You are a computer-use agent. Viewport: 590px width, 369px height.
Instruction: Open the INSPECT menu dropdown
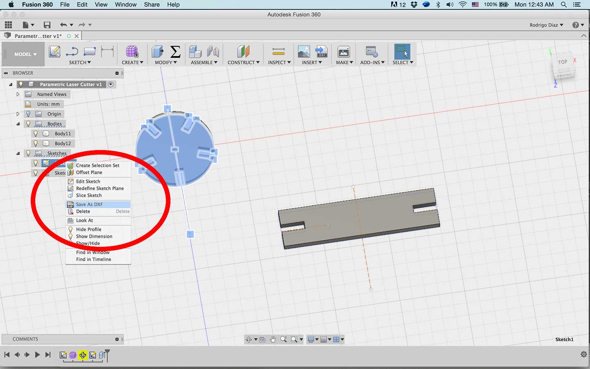(x=279, y=62)
